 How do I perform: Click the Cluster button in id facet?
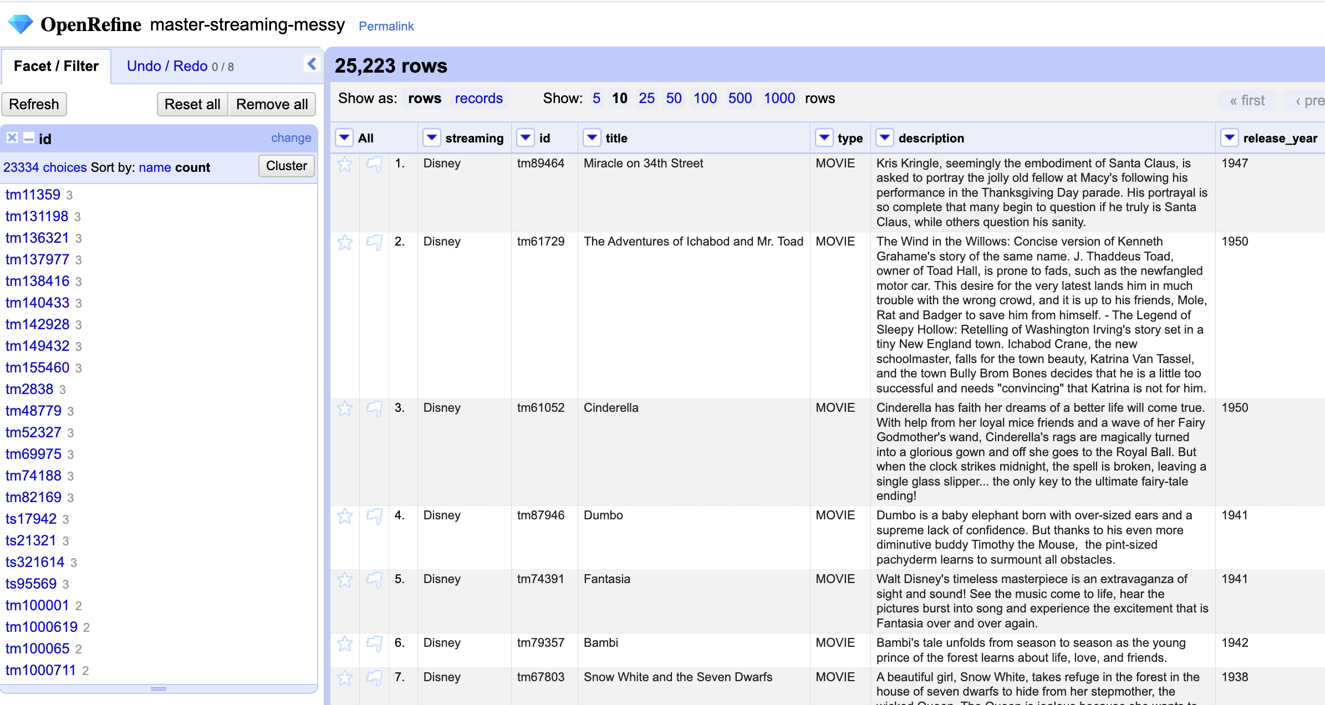[286, 166]
